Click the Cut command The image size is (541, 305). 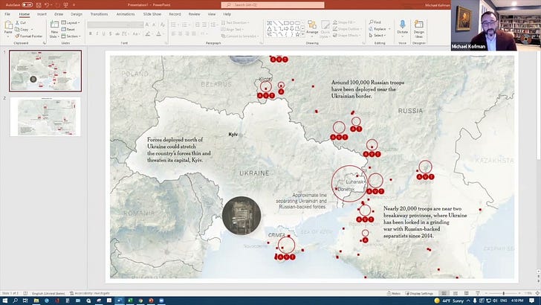pos(21,22)
